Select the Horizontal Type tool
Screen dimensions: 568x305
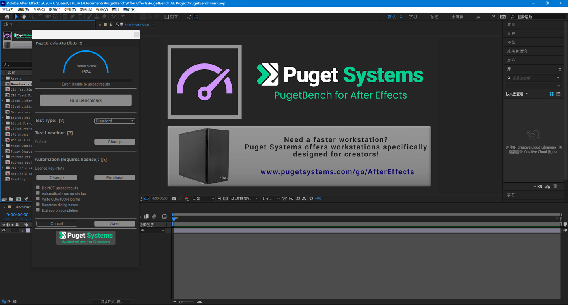click(x=80, y=17)
